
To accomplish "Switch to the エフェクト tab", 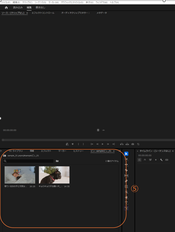I will [46, 151].
